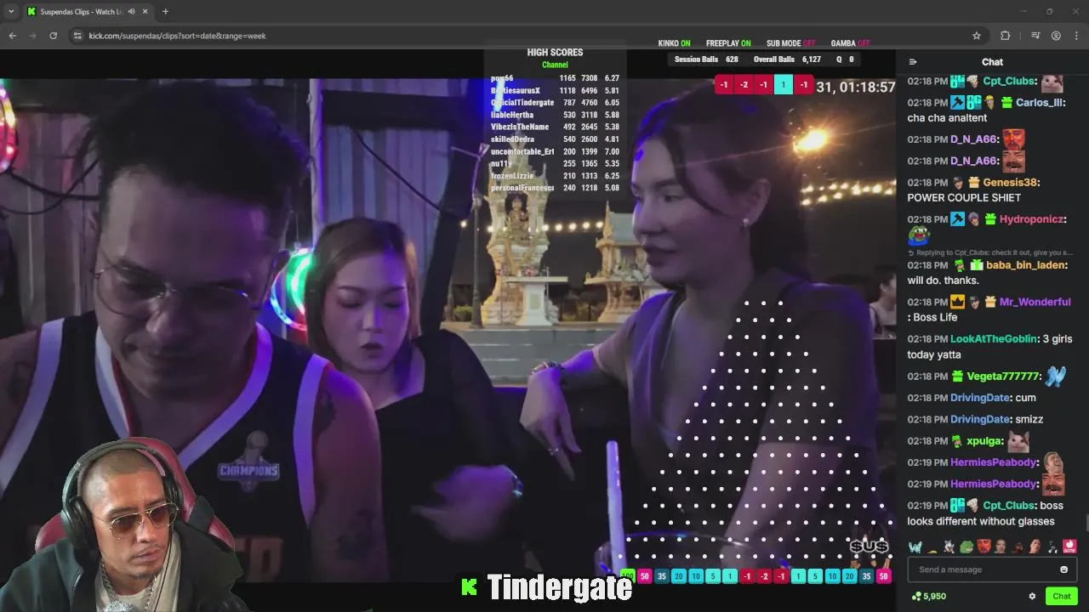1089x612 pixels.
Task: Open baba_bin_laden's user profile
Action: 1026,265
